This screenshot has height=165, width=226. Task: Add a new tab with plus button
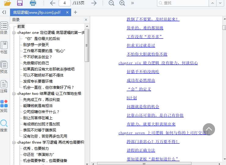(x=75, y=12)
